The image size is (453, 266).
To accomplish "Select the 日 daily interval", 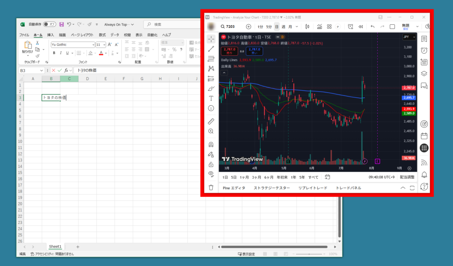I will [x=277, y=27].
